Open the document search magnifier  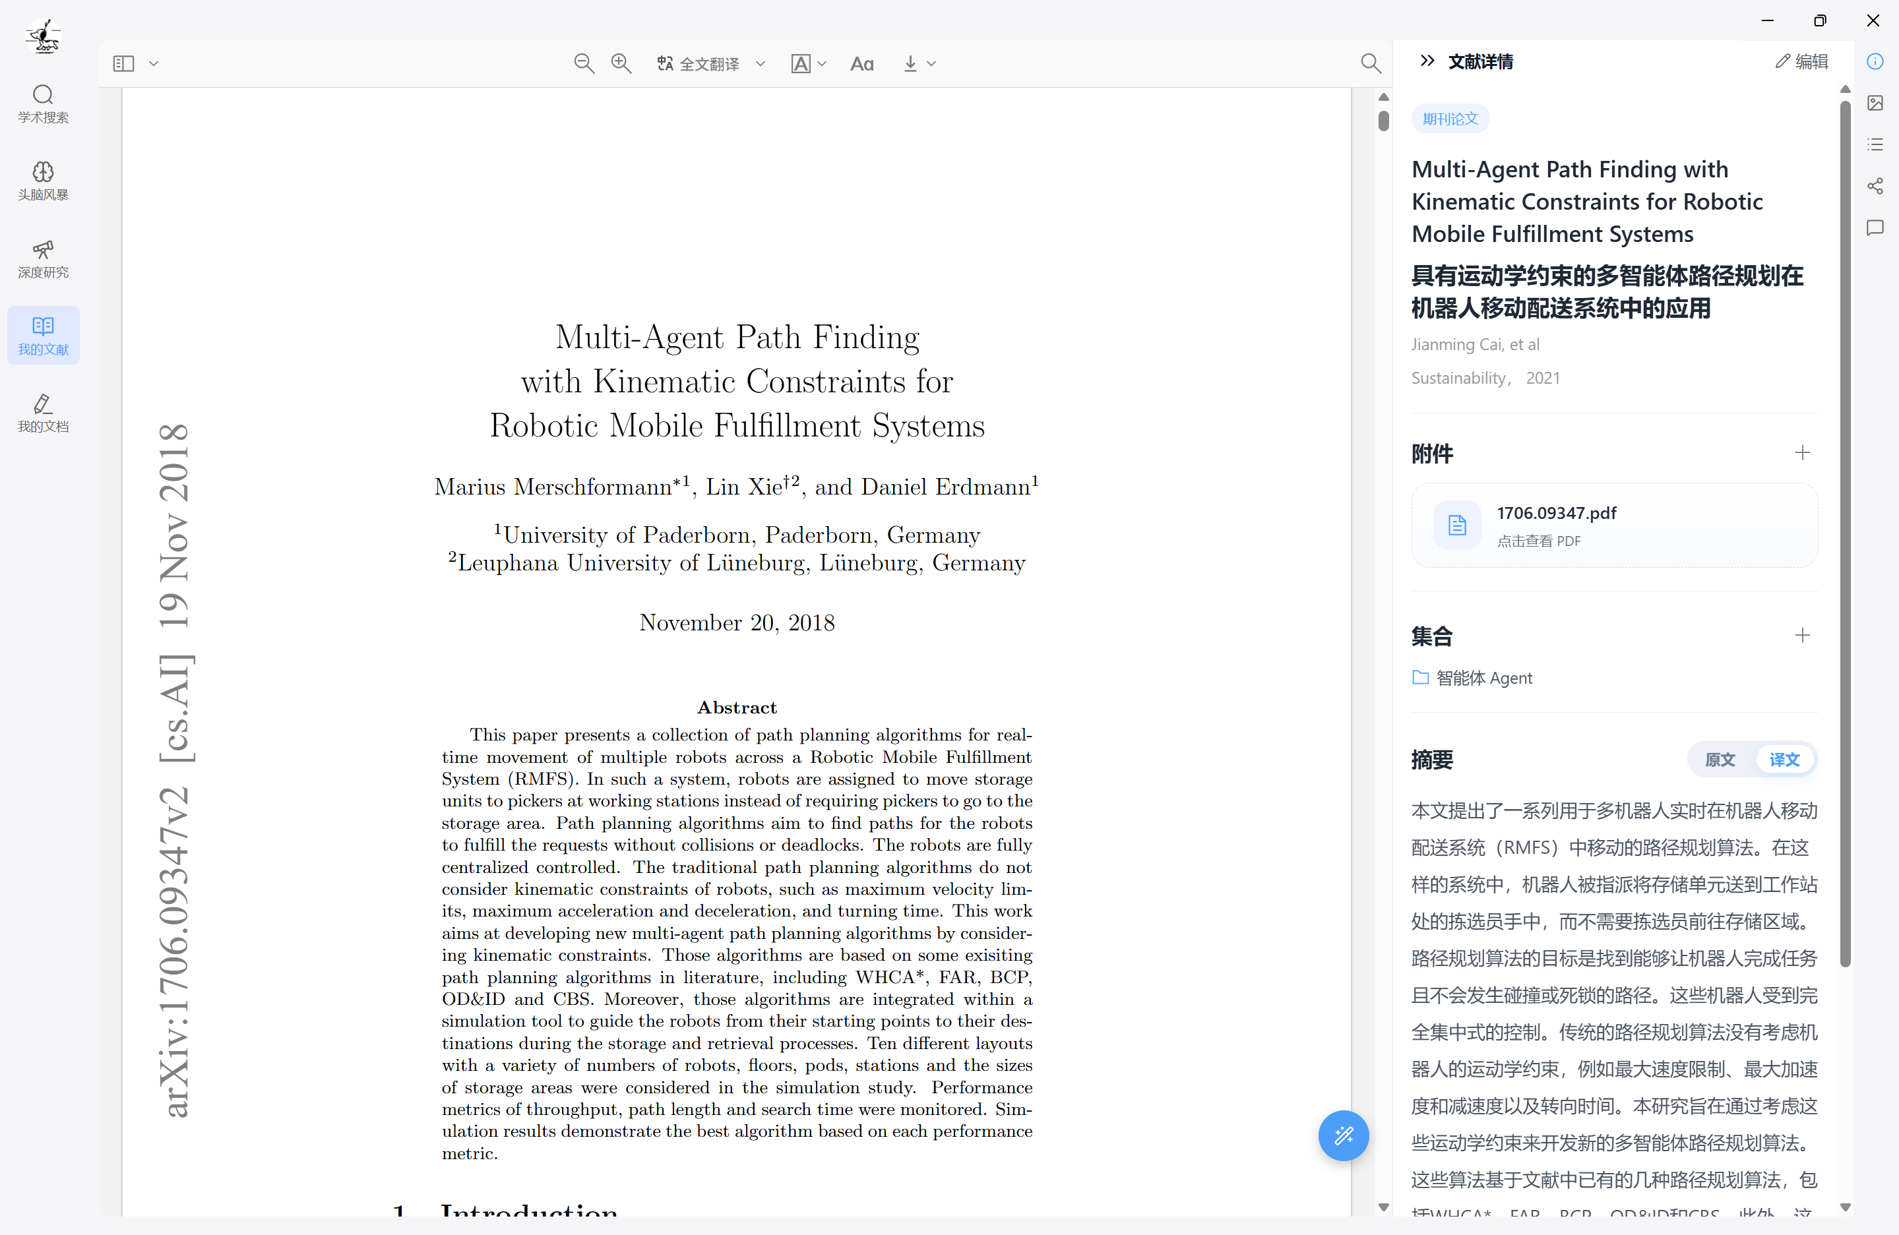click(1370, 64)
